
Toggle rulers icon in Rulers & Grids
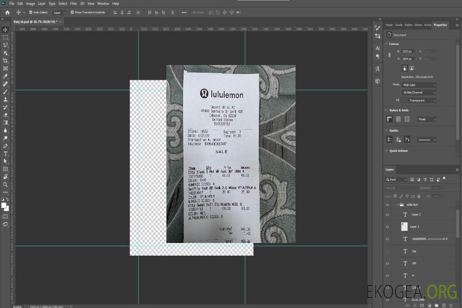click(x=390, y=119)
